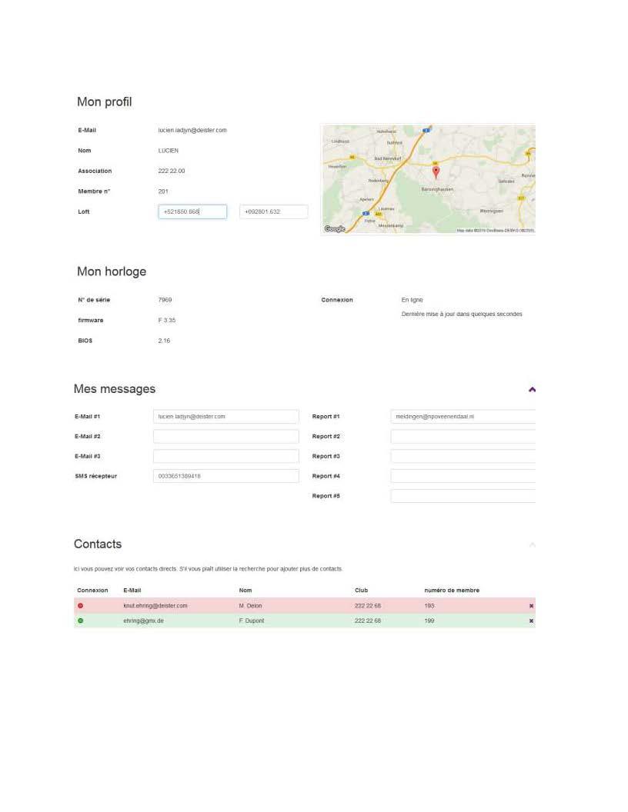Click member number 199 in contacts table
Image resolution: width=628 pixels, height=812 pixels.
point(429,621)
